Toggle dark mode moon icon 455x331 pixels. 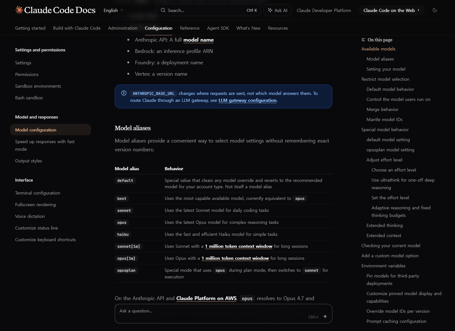(x=435, y=10)
